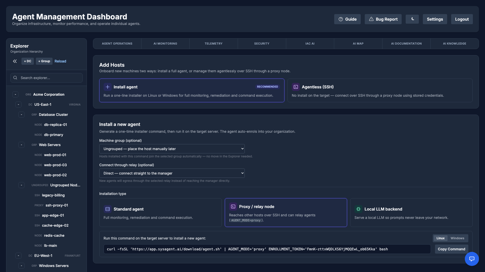Open the Guide help button
The image size is (485, 272).
[347, 19]
